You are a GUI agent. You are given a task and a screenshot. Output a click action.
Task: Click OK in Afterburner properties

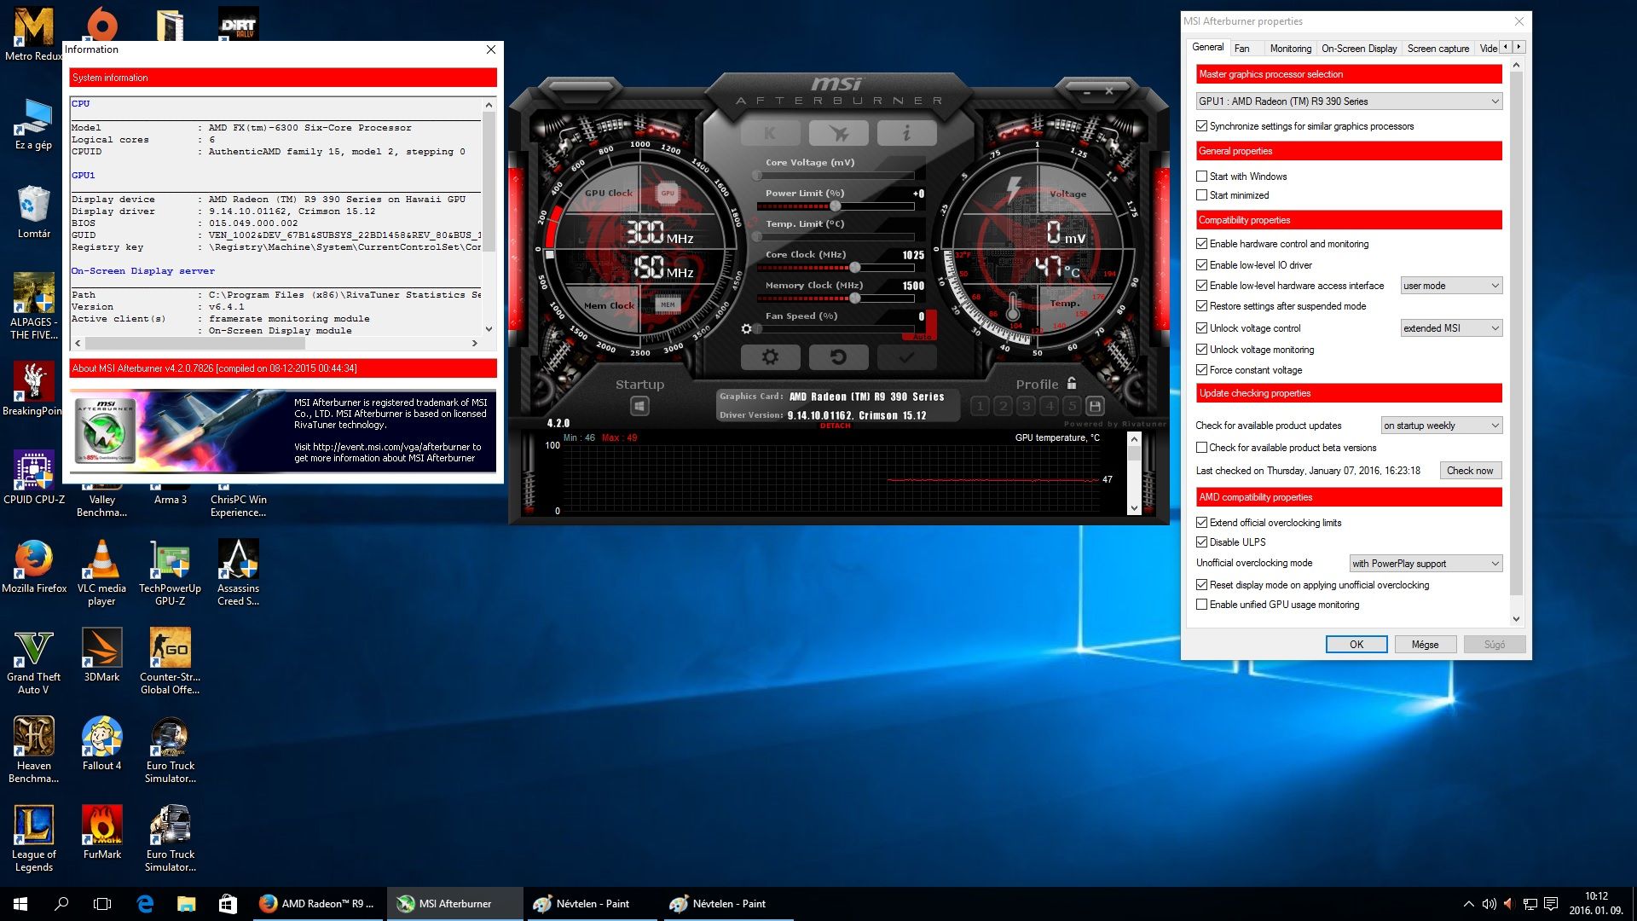(1356, 645)
